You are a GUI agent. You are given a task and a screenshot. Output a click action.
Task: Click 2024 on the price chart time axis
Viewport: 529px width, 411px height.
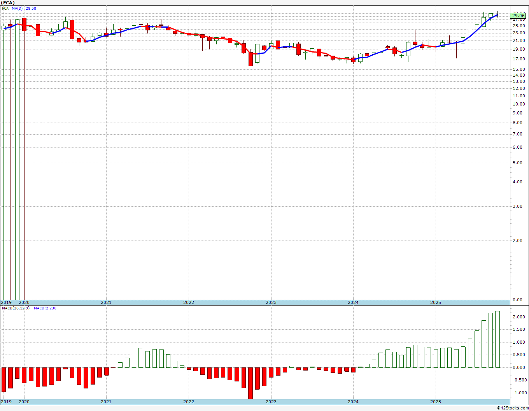pyautogui.click(x=353, y=302)
